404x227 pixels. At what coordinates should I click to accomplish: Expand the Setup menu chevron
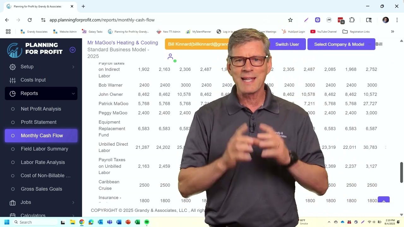73,67
